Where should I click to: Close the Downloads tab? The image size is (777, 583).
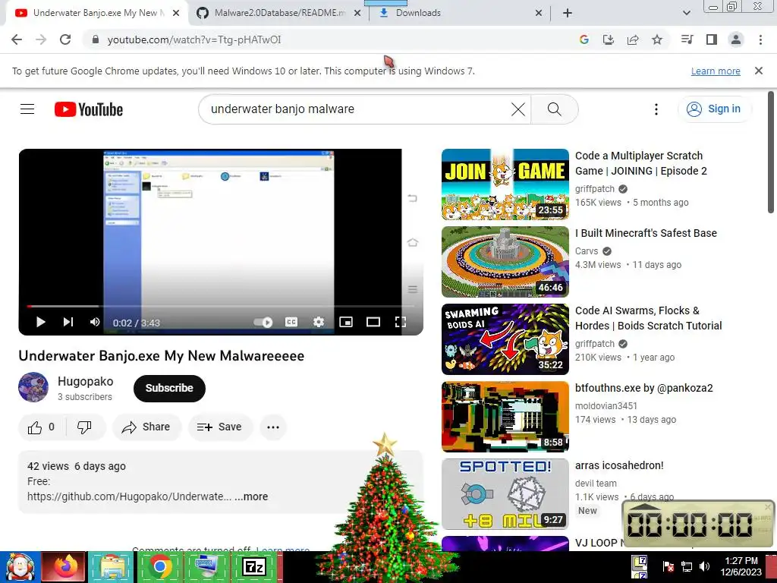[539, 13]
